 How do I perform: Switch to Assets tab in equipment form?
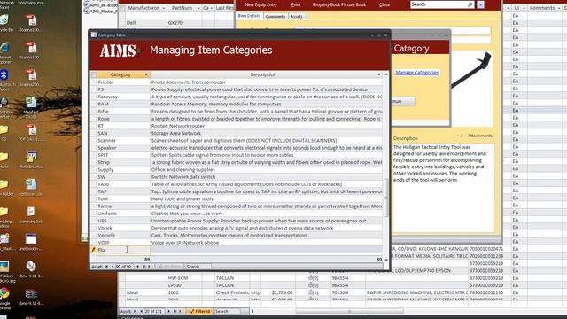(x=297, y=16)
